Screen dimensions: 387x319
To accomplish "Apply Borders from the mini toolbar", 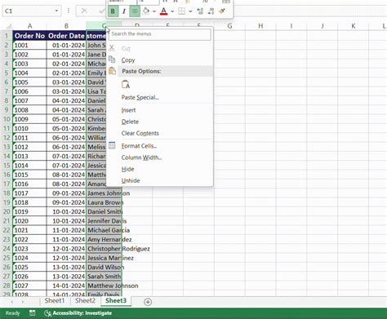I will 181,11.
